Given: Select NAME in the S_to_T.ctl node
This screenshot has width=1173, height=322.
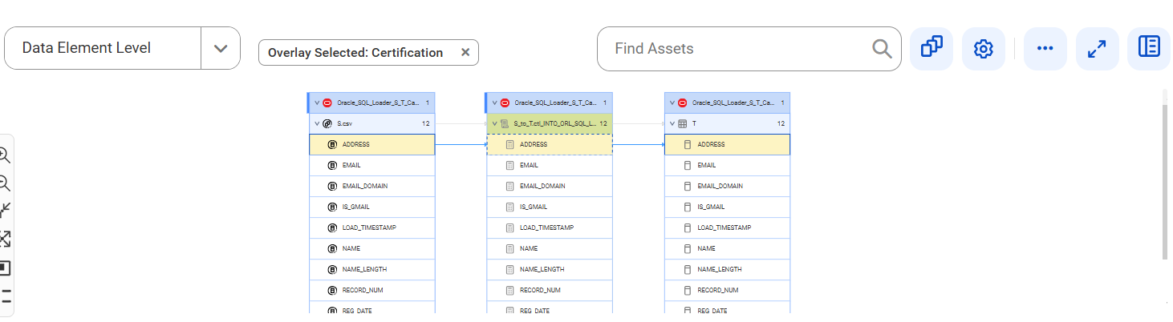Looking at the screenshot, I should pyautogui.click(x=550, y=248).
